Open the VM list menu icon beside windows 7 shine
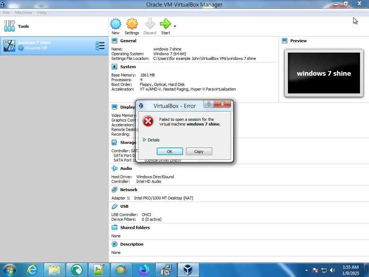The image size is (369, 277). point(100,46)
